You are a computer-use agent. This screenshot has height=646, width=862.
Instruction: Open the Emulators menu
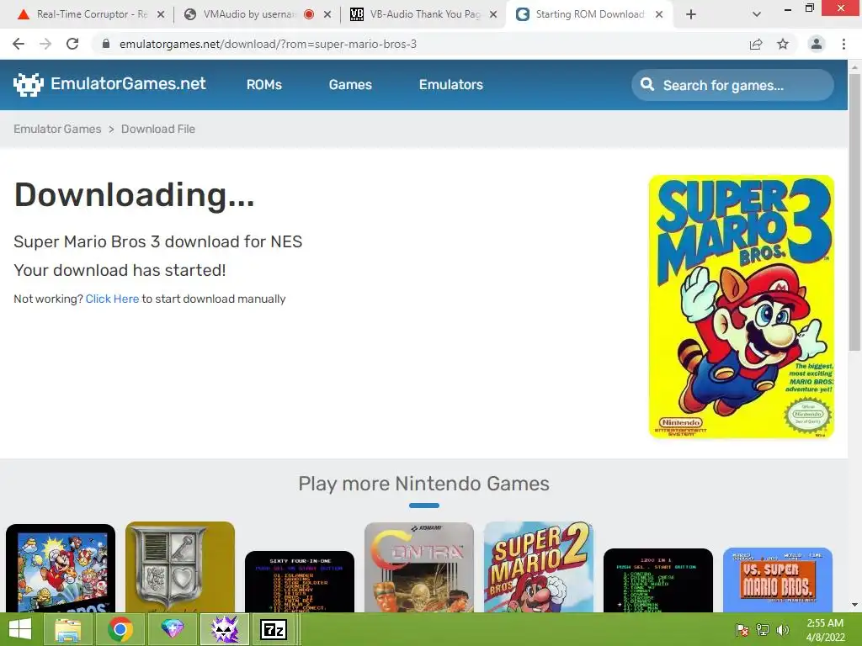[451, 85]
